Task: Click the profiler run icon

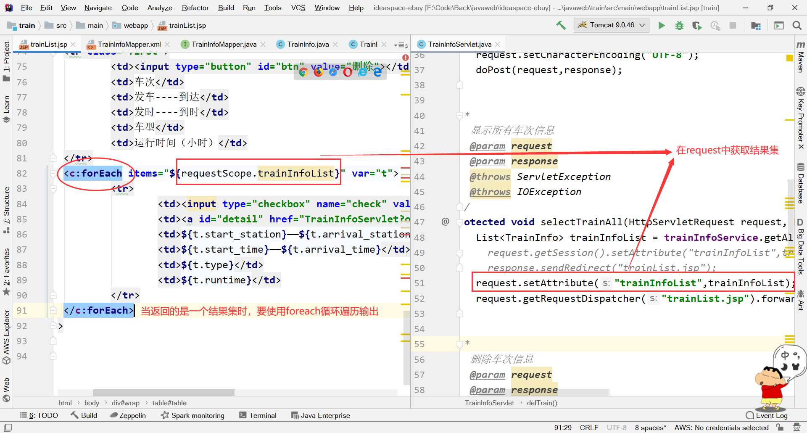Action: coord(715,26)
